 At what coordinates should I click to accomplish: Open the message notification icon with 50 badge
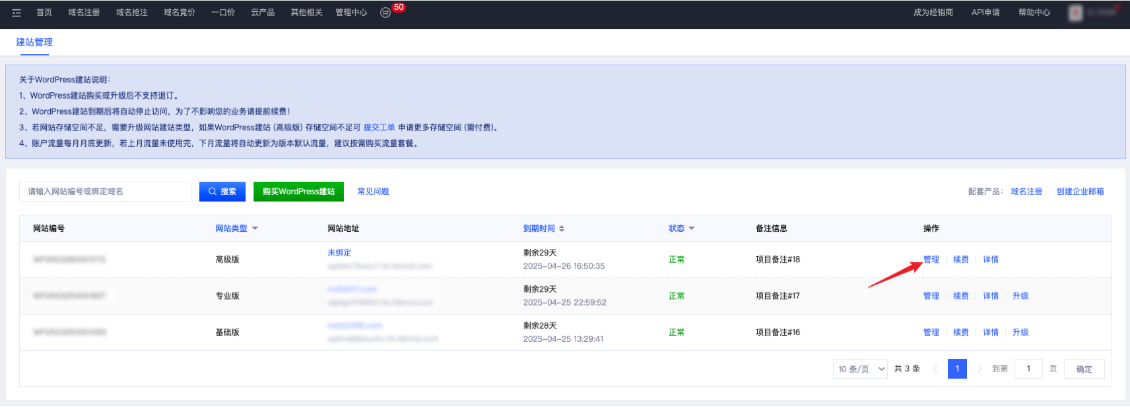385,13
